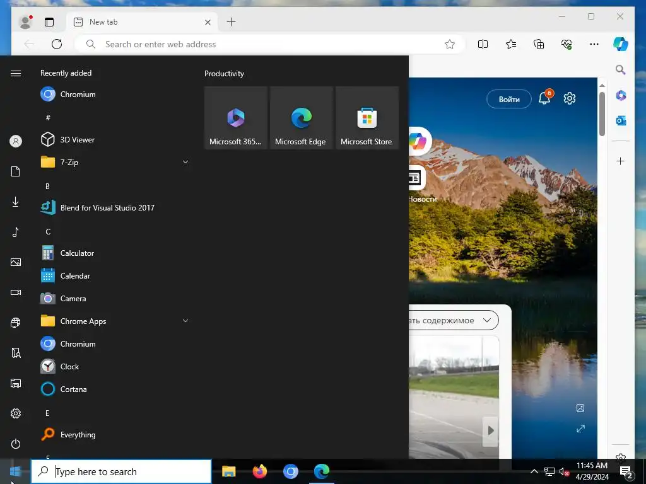Toggle Edge split screen
The width and height of the screenshot is (646, 484).
483,44
